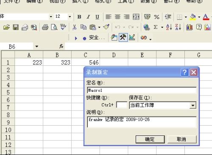This screenshot has height=155, width=212.
Task: Click the Print printer icon
Action: coord(45,27)
